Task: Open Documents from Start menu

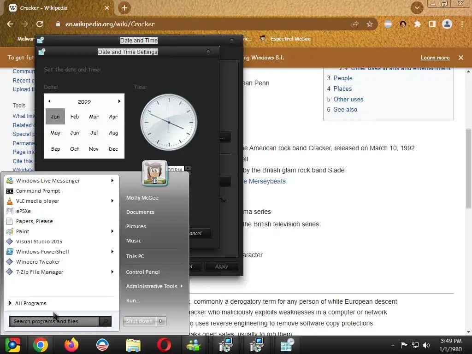Action: 140,212
